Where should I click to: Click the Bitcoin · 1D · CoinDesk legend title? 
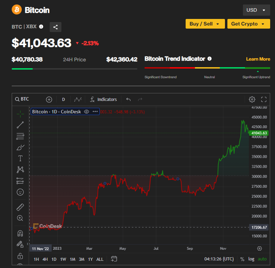pos(57,112)
